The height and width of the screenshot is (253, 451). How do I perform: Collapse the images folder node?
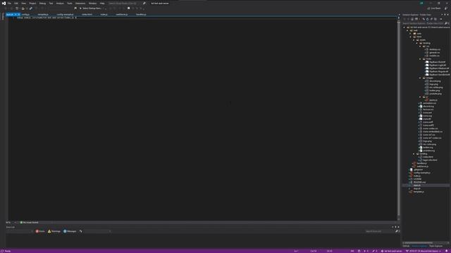click(x=420, y=78)
